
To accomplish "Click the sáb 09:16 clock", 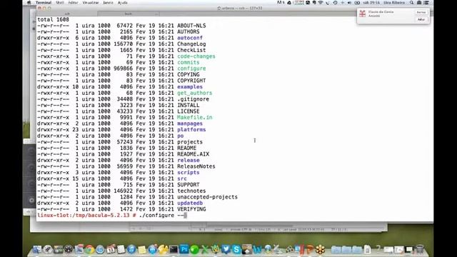I will tap(371, 3).
